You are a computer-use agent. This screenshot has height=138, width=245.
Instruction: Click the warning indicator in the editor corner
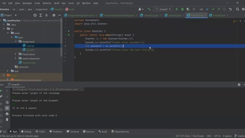235,21
